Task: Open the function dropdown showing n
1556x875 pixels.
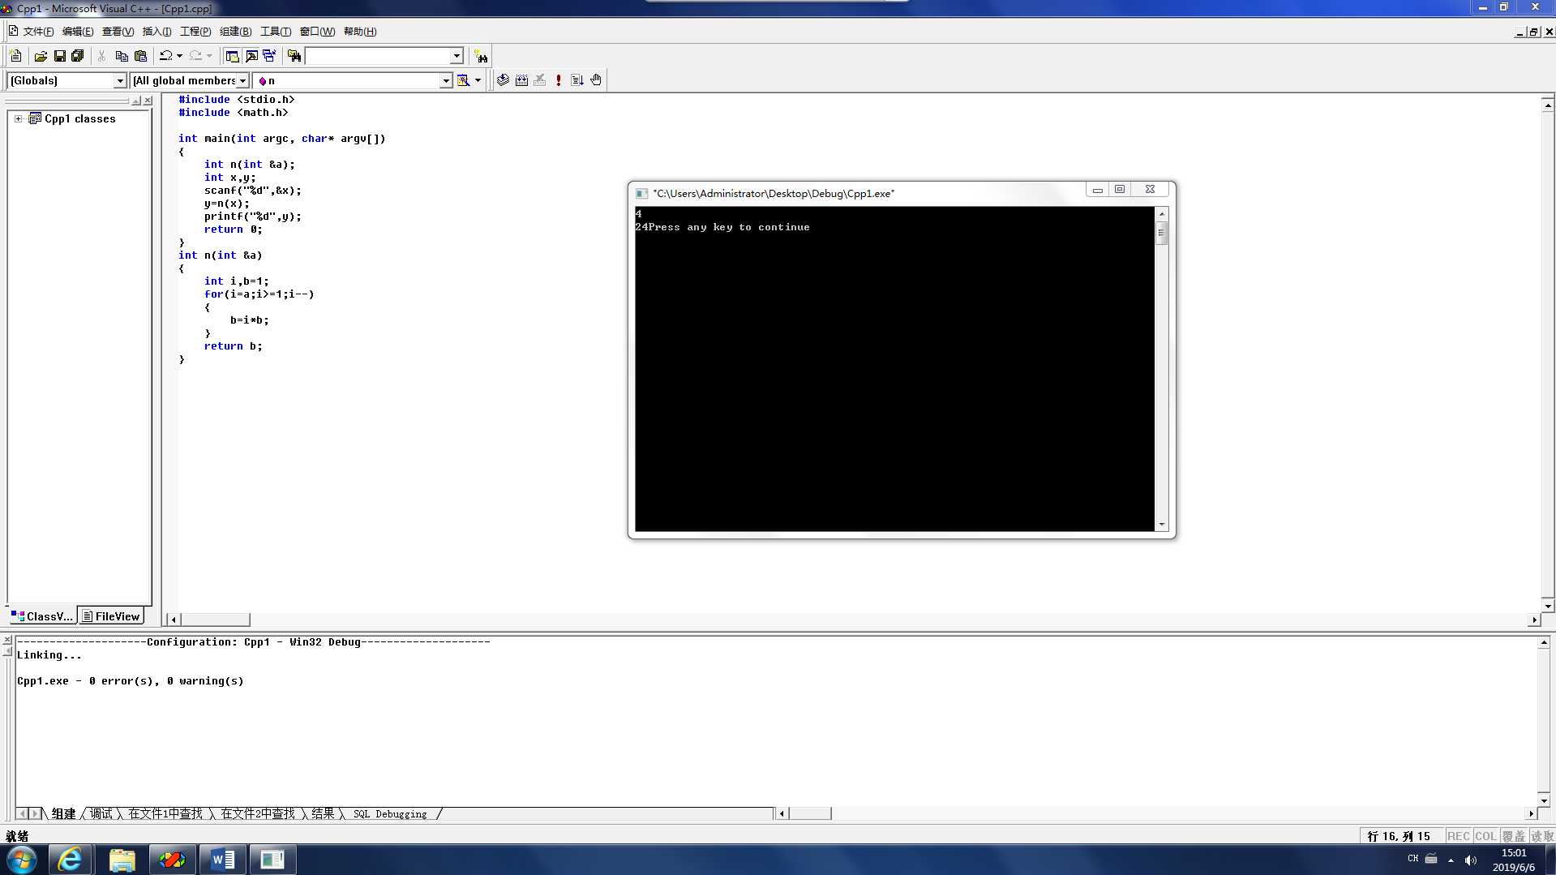Action: [x=446, y=80]
